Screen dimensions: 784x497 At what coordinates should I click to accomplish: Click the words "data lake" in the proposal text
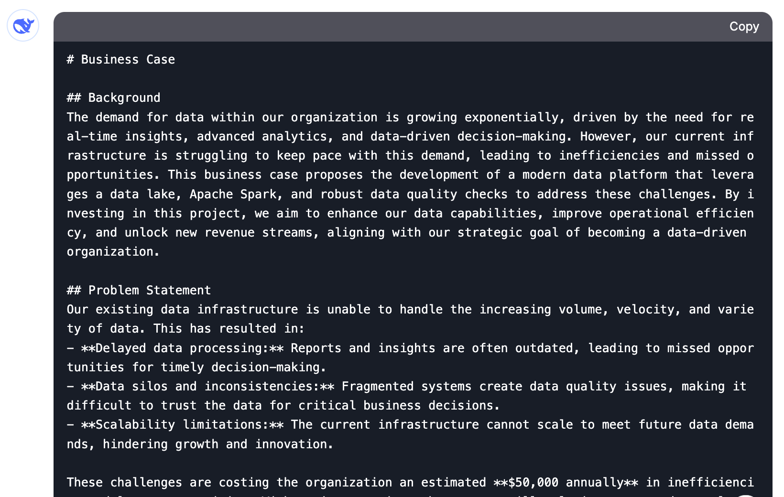[x=143, y=194]
